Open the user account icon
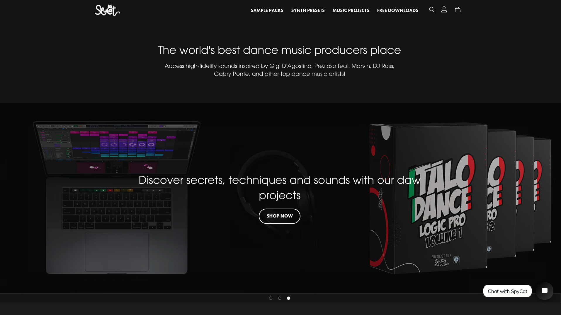561x315 pixels. coord(444,10)
